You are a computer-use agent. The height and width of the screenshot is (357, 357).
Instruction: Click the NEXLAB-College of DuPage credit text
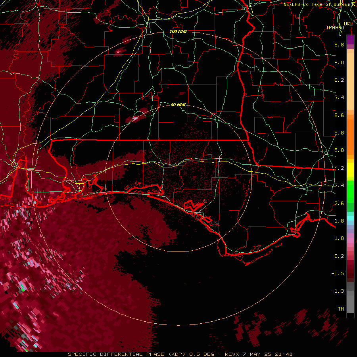[317, 4]
